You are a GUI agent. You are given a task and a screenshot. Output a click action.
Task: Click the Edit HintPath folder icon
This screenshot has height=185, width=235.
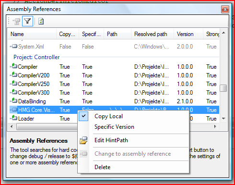(x=83, y=140)
